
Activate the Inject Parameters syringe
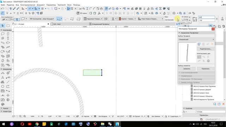point(18,8)
